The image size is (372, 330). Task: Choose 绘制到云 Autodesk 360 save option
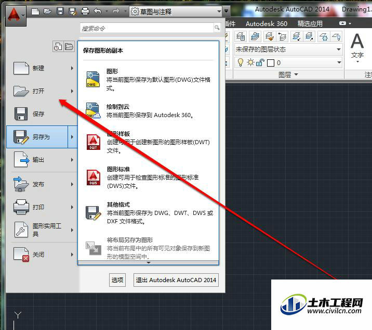[148, 111]
